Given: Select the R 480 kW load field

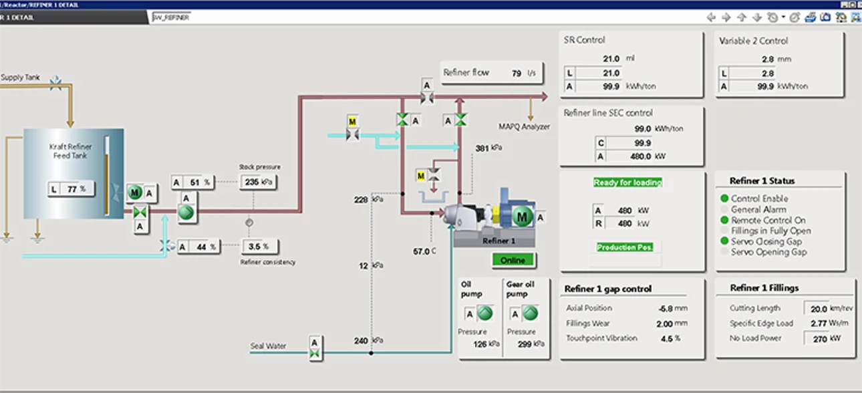Looking at the screenshot, I should pyautogui.click(x=613, y=223).
